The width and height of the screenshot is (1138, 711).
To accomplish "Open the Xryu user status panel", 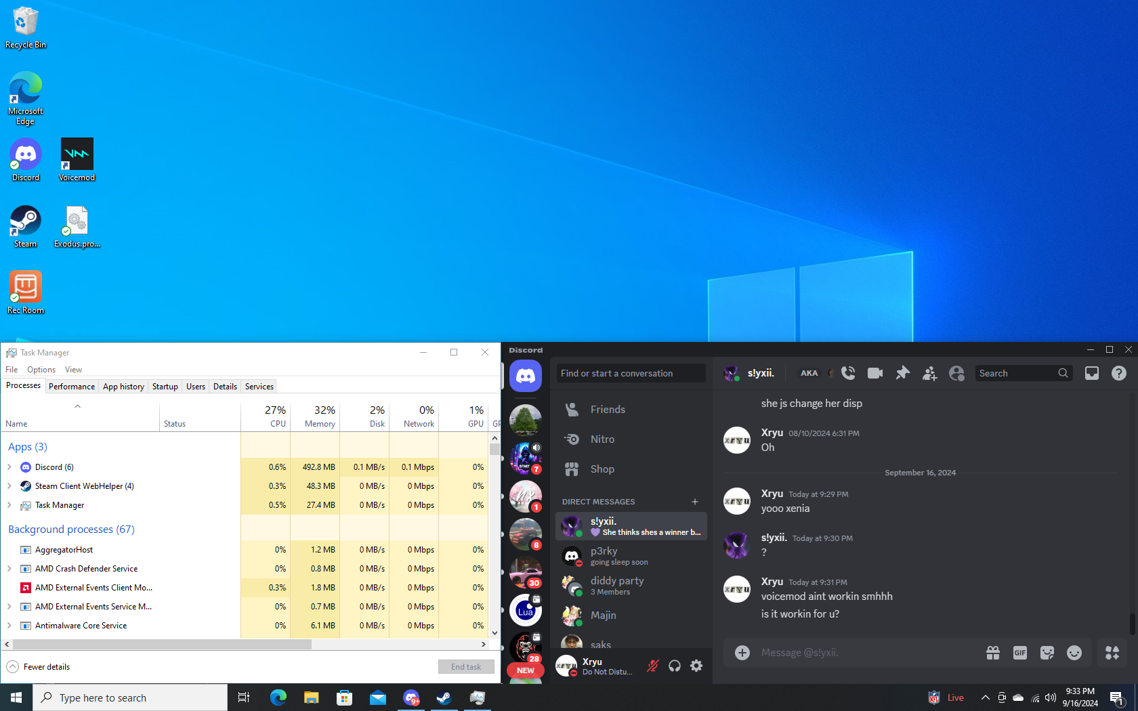I will pyautogui.click(x=595, y=666).
